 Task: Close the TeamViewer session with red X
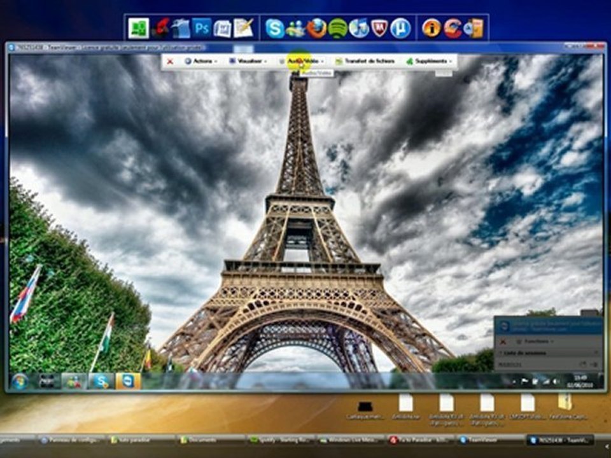click(170, 62)
